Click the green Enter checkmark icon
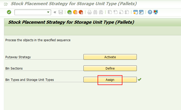The height and width of the screenshot is (110, 181). [x=9, y=12]
